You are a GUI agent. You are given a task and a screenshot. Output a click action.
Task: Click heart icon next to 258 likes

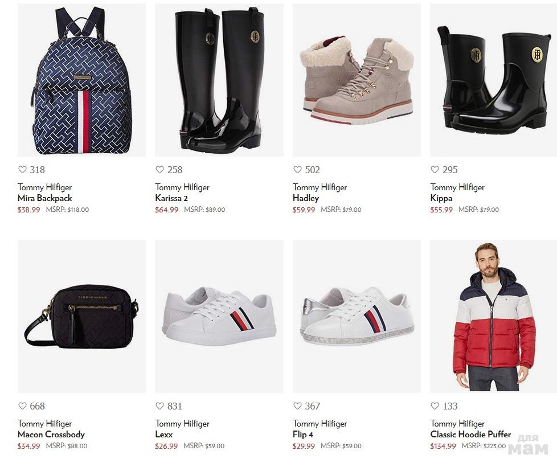(160, 170)
